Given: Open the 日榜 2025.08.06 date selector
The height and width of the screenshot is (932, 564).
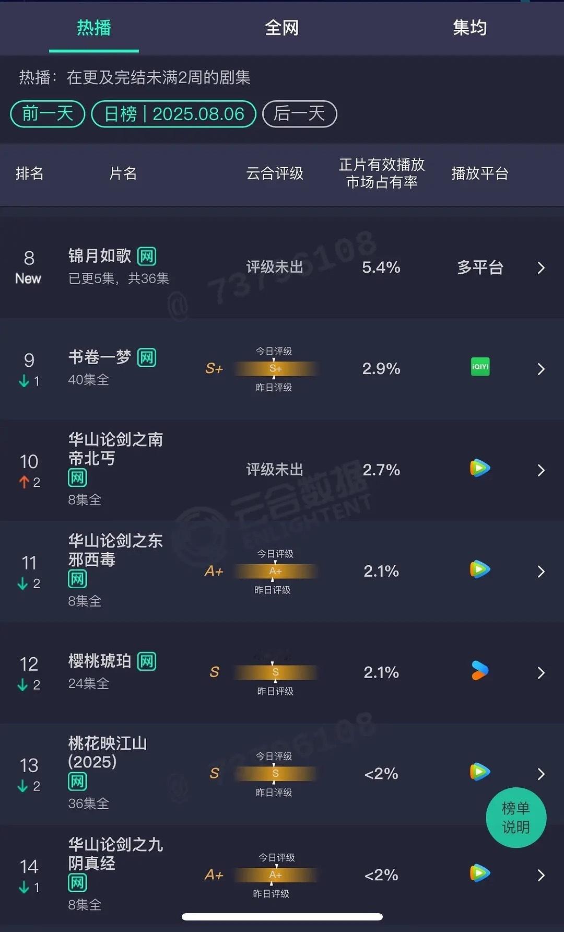Looking at the screenshot, I should coord(174,114).
